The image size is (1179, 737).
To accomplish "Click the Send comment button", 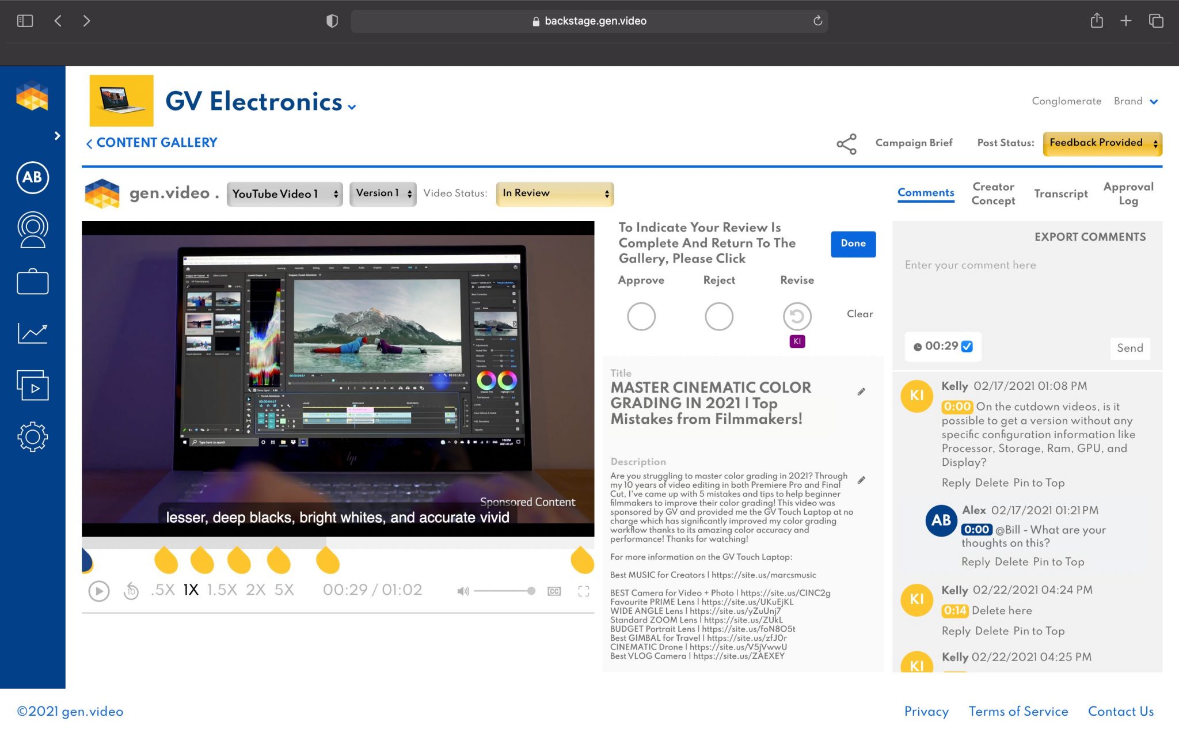I will (x=1129, y=348).
